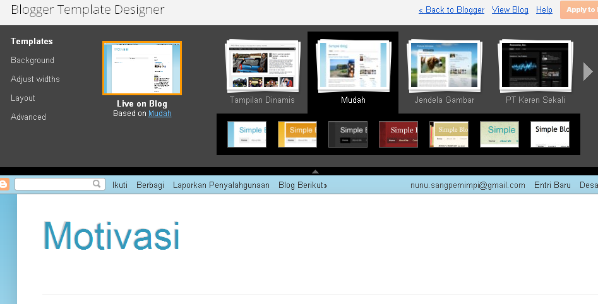The image size is (598, 304).
Task: Click the magnifier icon in search box
Action: 97,184
